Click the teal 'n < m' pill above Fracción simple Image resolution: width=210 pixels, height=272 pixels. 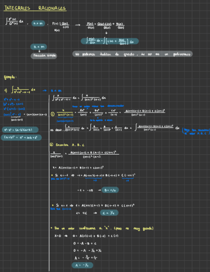coord(39,47)
